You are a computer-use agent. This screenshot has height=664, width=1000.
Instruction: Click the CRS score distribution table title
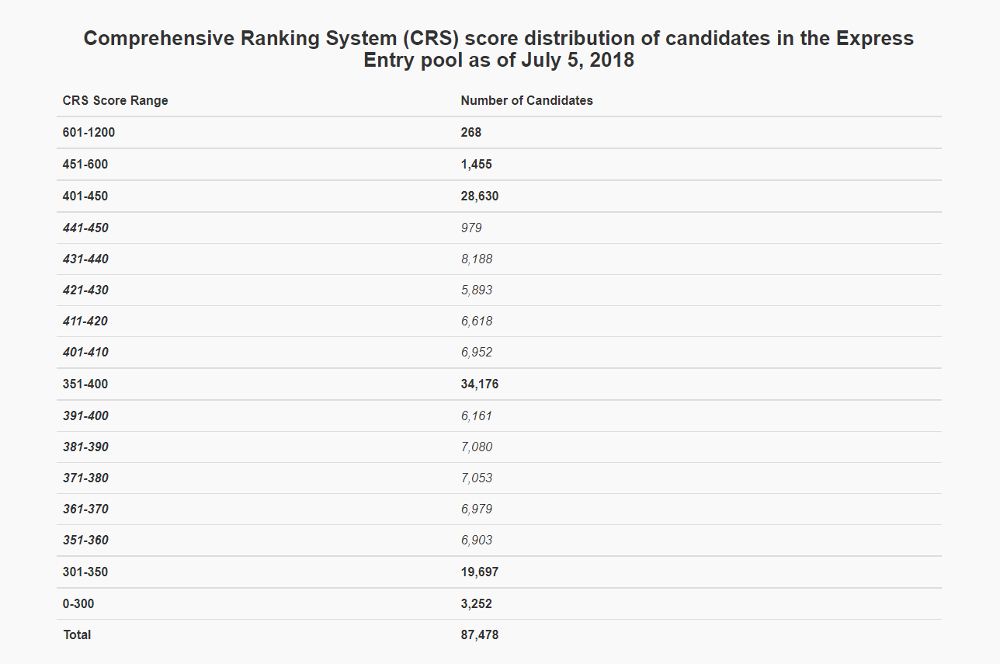[x=498, y=49]
